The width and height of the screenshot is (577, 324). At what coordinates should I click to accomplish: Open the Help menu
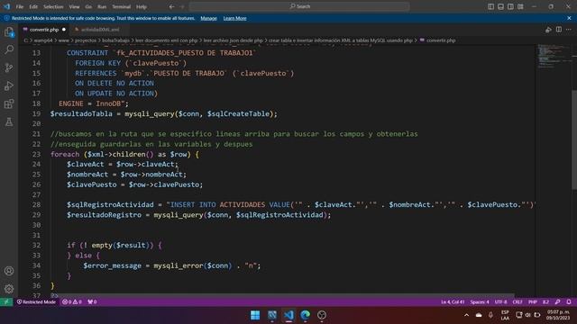[x=142, y=6]
